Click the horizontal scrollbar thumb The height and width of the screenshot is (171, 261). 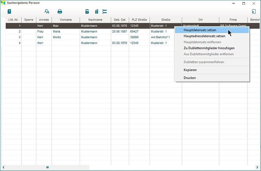coord(47,167)
